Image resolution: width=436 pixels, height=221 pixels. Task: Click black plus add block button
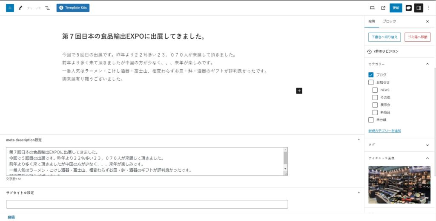[299, 91]
